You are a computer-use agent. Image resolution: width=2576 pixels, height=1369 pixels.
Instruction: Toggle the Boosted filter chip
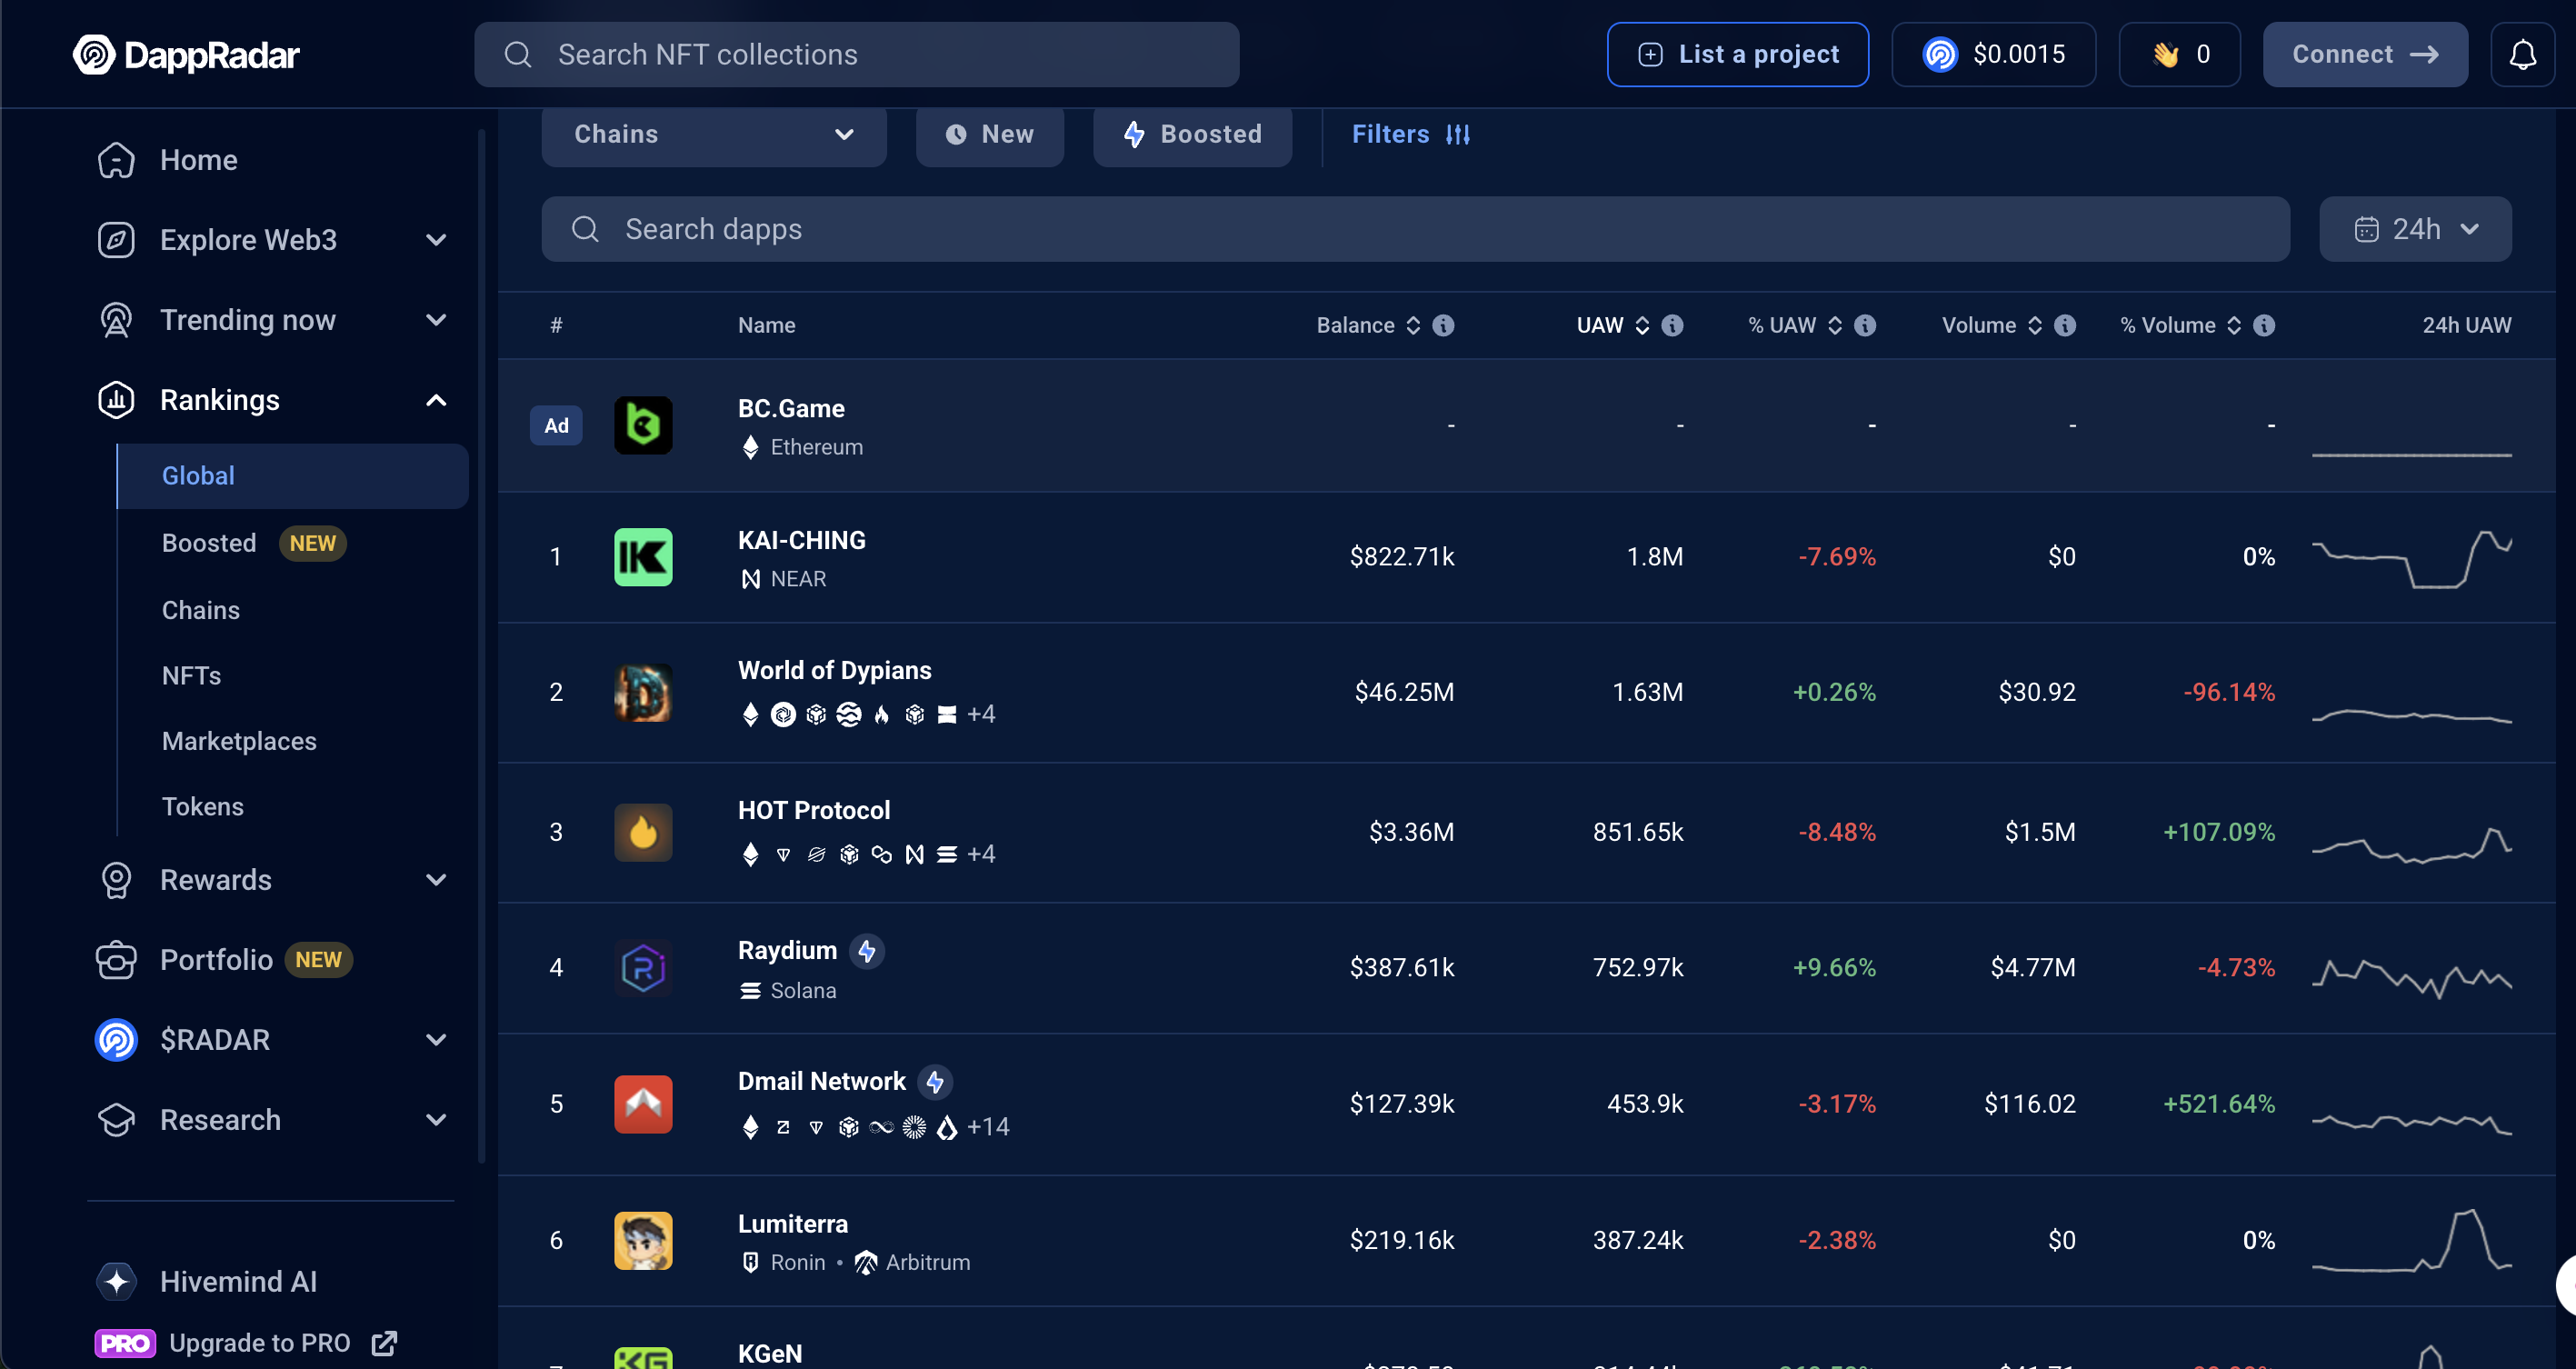pos(1192,135)
